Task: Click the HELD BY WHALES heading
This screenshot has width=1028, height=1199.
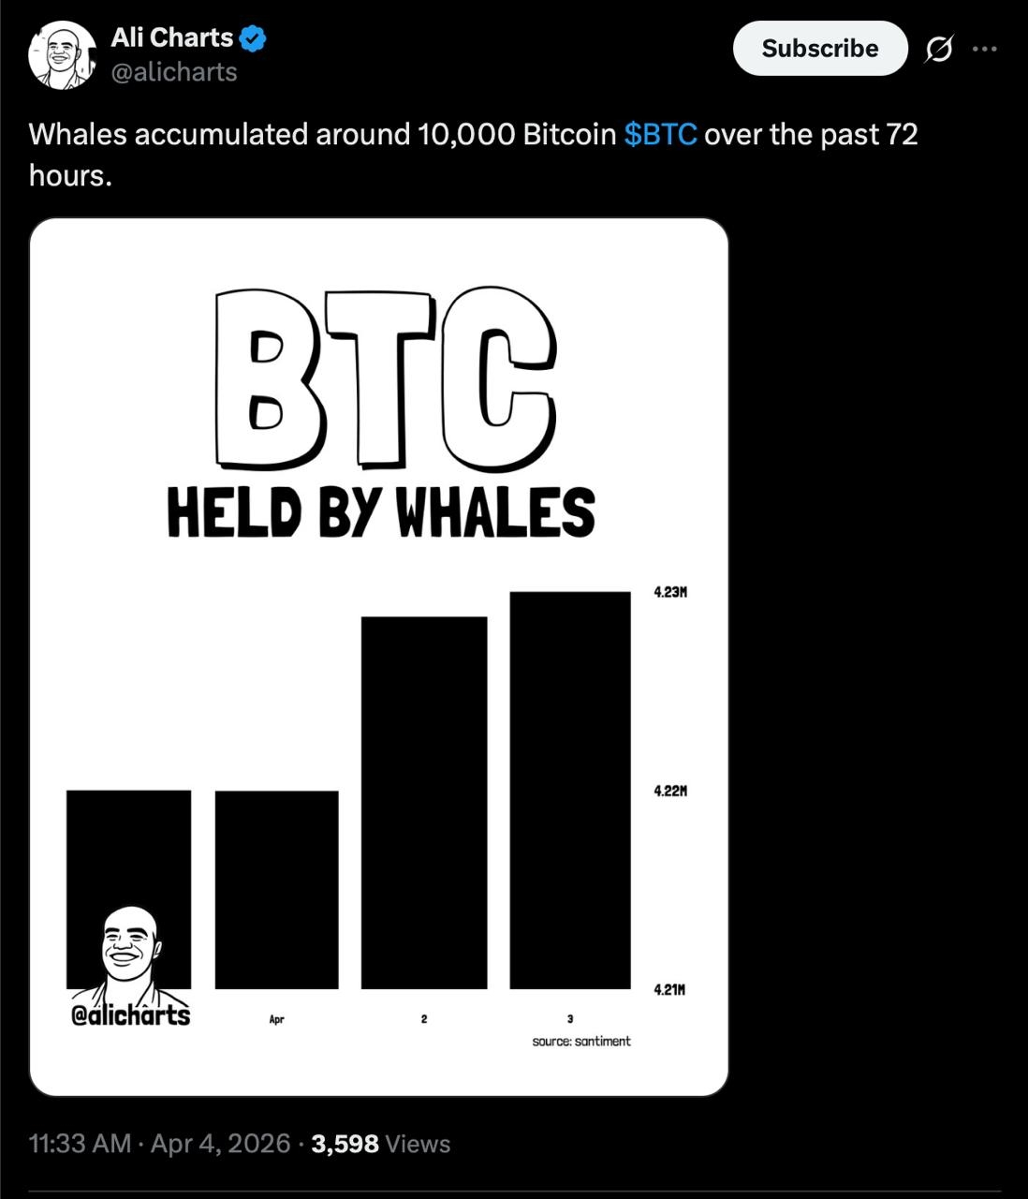Action: [x=381, y=512]
